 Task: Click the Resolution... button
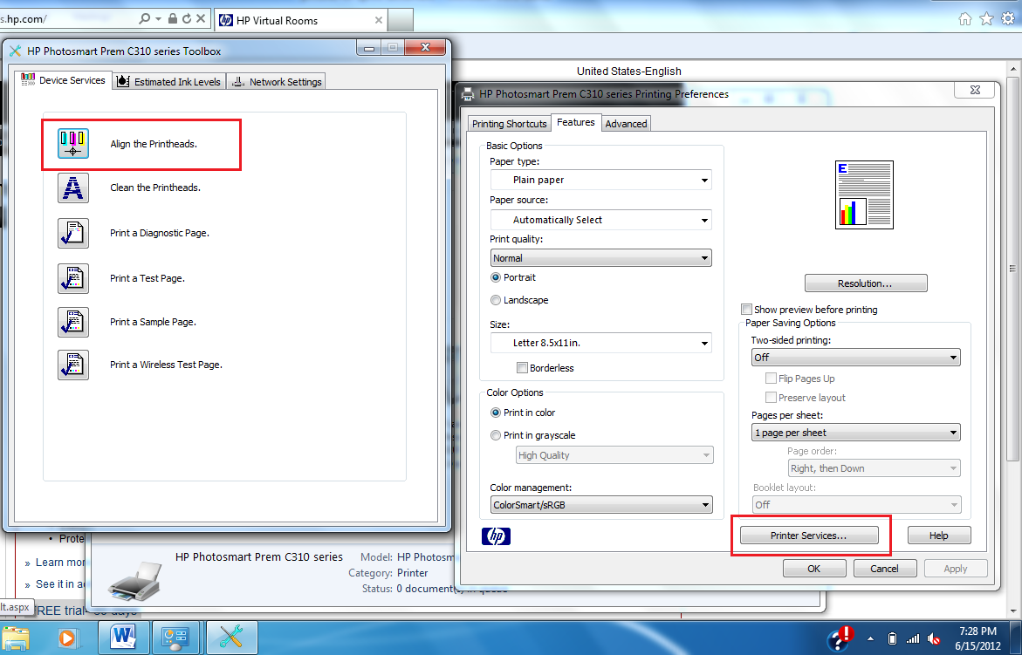tap(866, 283)
